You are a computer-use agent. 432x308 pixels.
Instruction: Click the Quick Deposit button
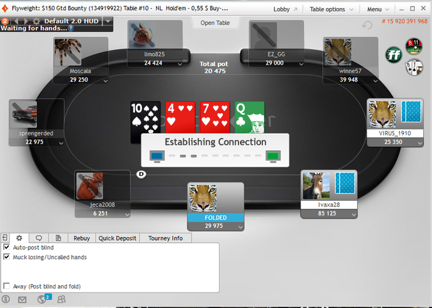click(x=117, y=238)
